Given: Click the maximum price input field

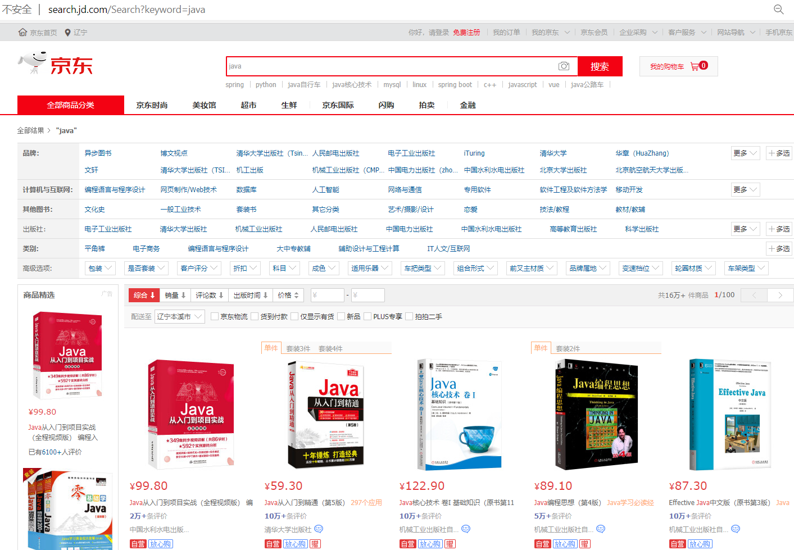Looking at the screenshot, I should (x=367, y=295).
